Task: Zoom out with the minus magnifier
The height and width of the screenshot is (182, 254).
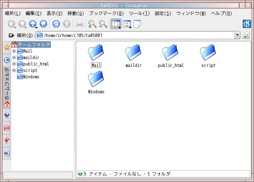Action: pos(103,24)
